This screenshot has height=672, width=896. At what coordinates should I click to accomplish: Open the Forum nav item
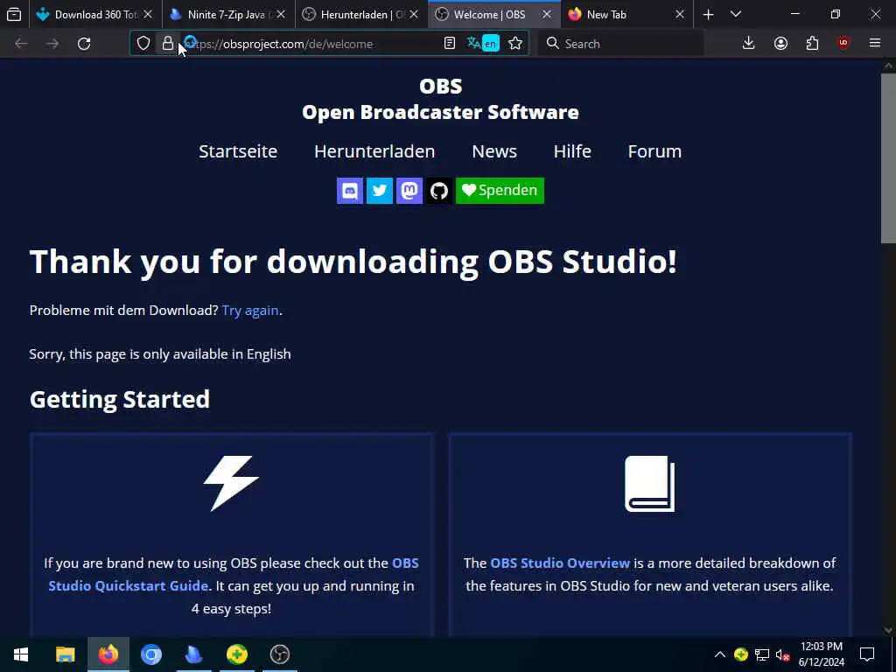click(x=654, y=151)
